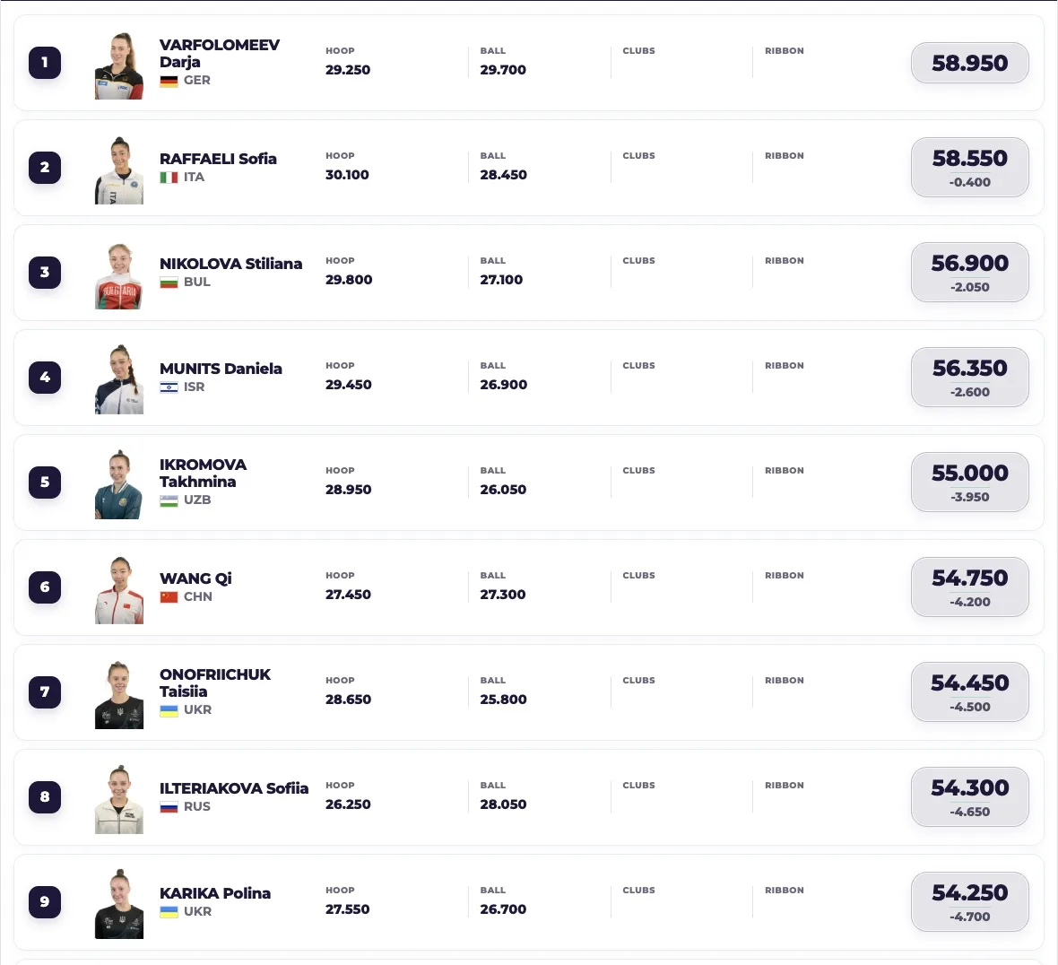Click the NIKOLOVA Stiliana name
1058x965 pixels.
click(230, 263)
